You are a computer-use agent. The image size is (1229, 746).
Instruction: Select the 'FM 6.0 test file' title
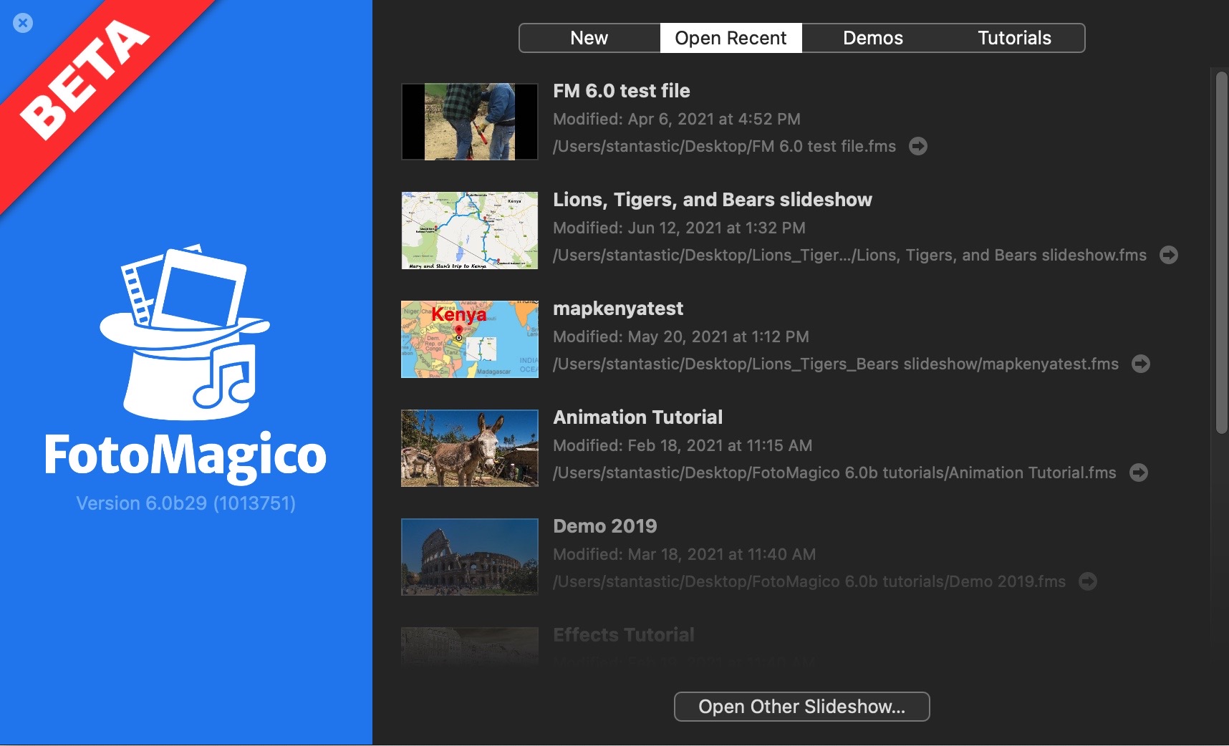(x=622, y=91)
